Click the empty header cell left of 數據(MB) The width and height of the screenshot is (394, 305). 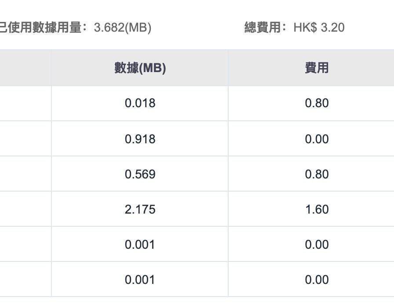[26, 68]
